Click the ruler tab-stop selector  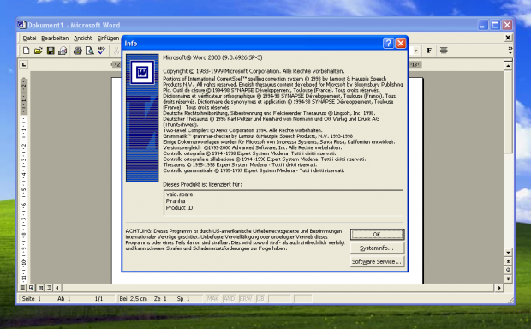pyautogui.click(x=23, y=64)
